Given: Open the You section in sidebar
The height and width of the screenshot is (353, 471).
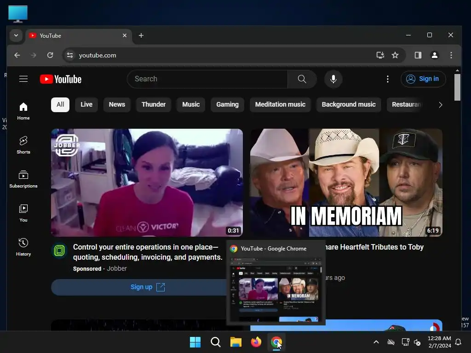Looking at the screenshot, I should (x=23, y=213).
